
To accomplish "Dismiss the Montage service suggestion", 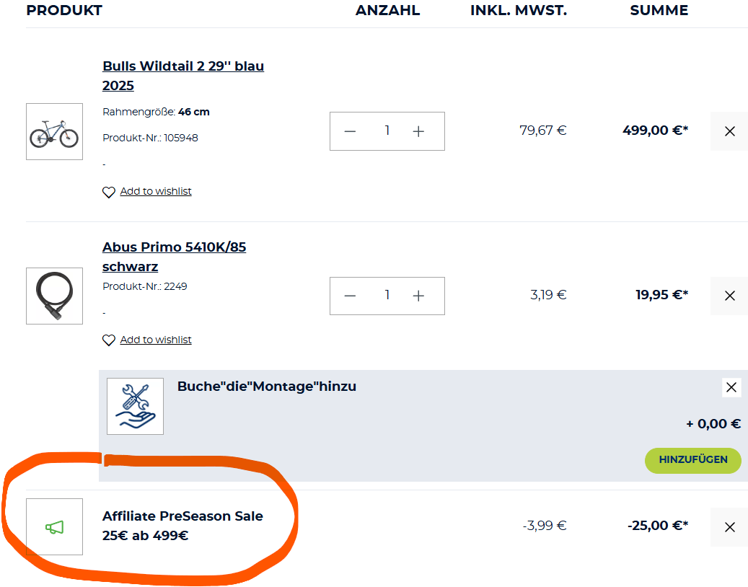I will [x=731, y=387].
